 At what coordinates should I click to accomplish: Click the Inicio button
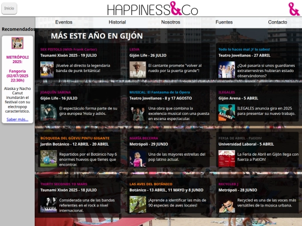coord(9,8)
